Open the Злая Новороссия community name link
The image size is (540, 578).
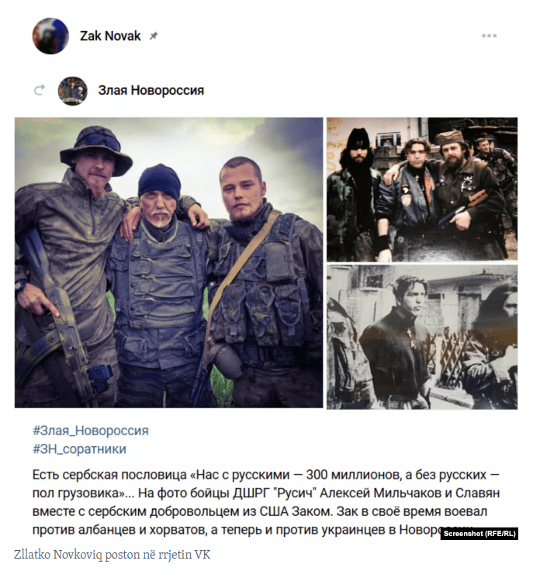pos(151,90)
